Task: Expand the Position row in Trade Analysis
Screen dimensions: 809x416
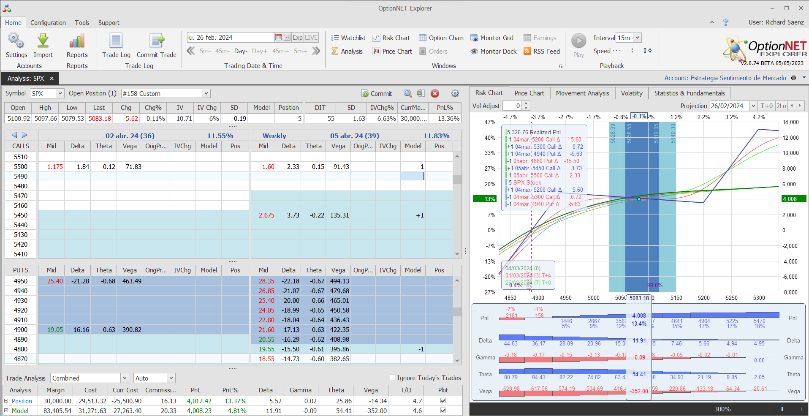Action: [x=6, y=401]
